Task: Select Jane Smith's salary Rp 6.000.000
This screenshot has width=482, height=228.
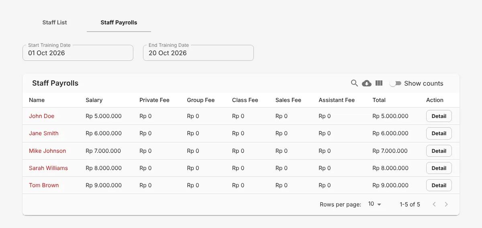Action: point(104,133)
